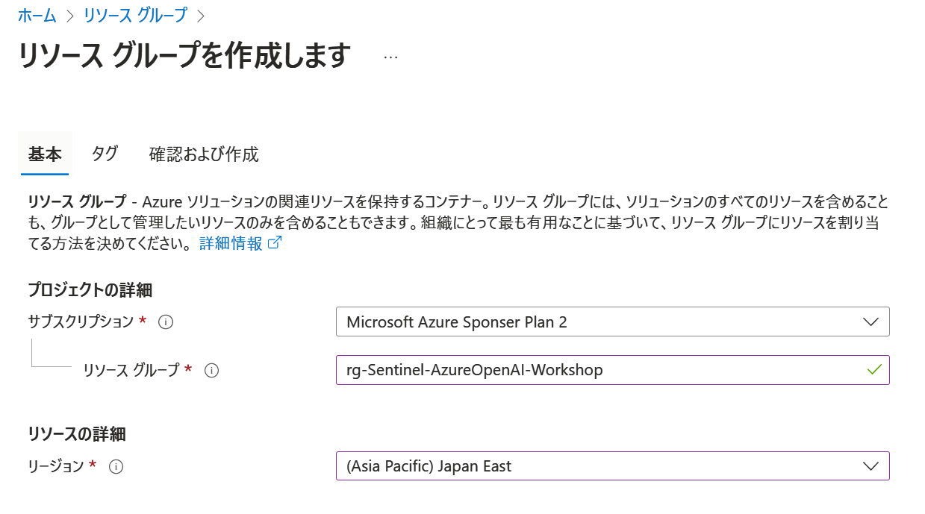This screenshot has width=925, height=514.
Task: Expand the Microsoft Azure Sponser Plan 2 selector
Action: tap(612, 322)
